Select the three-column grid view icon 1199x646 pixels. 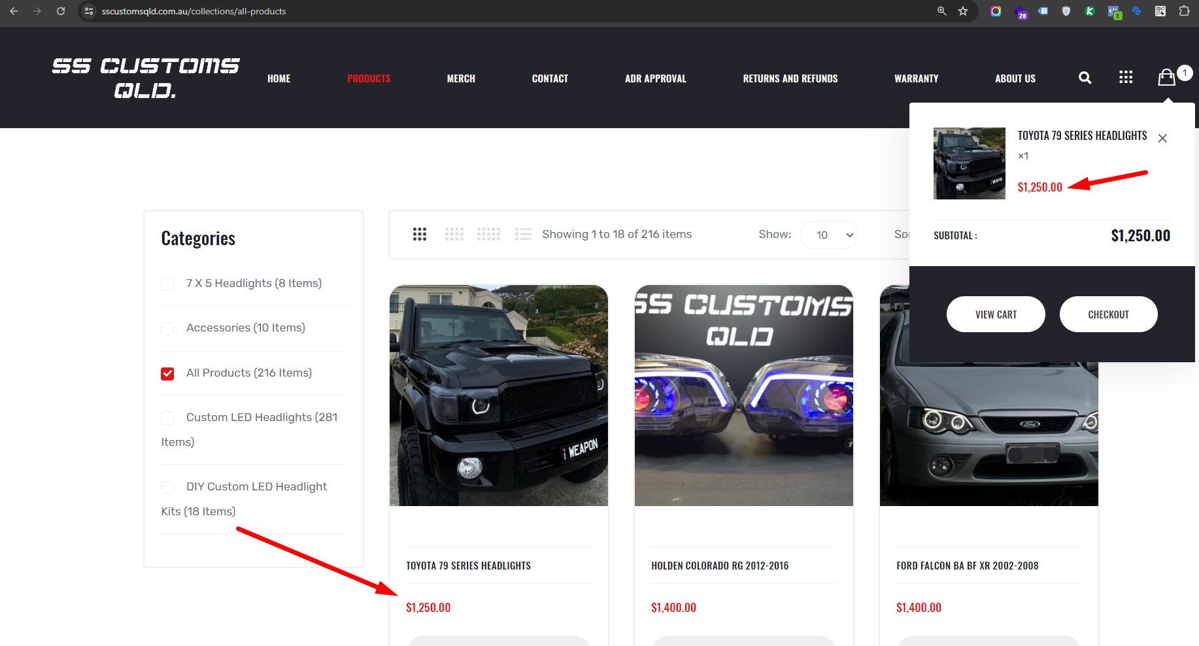pos(420,234)
